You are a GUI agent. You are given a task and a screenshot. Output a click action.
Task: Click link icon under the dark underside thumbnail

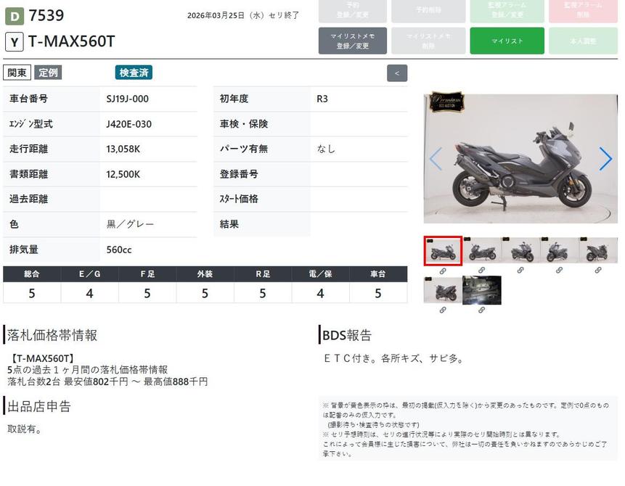482,310
